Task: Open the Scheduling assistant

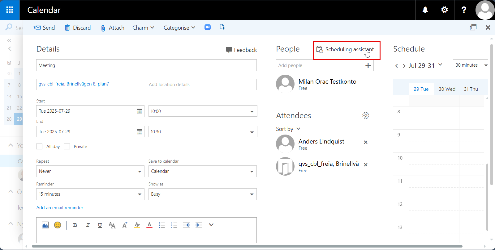Action: click(345, 49)
